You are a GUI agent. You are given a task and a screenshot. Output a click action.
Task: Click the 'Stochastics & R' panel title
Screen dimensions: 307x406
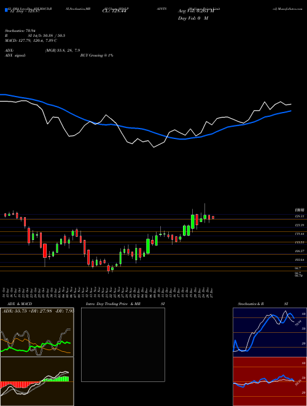pos(251,304)
